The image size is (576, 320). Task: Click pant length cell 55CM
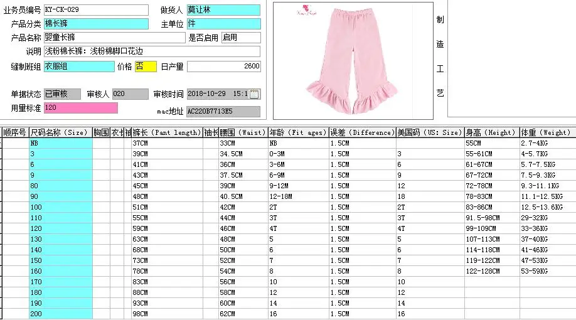167,218
